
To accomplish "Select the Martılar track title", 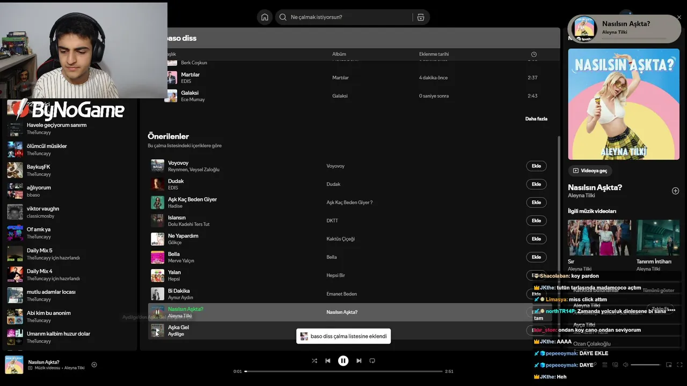I will pos(191,75).
